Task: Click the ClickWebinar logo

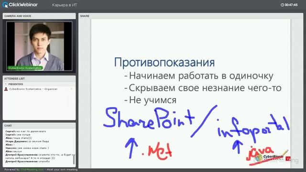Action: click(x=20, y=5)
